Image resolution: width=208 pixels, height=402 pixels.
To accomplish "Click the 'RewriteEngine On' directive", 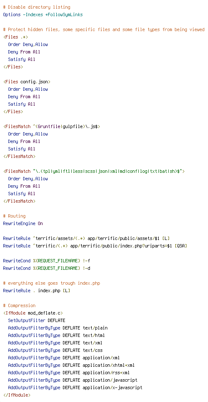I will (x=23, y=223).
